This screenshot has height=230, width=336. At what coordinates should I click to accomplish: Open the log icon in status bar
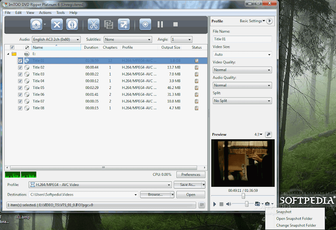(x=202, y=205)
